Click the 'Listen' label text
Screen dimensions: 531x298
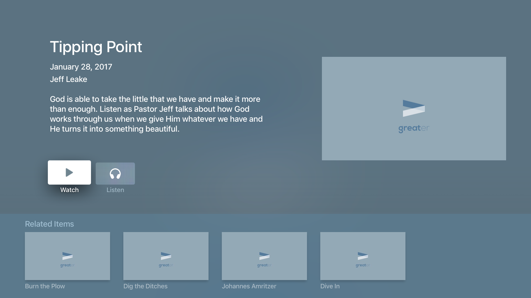(115, 190)
